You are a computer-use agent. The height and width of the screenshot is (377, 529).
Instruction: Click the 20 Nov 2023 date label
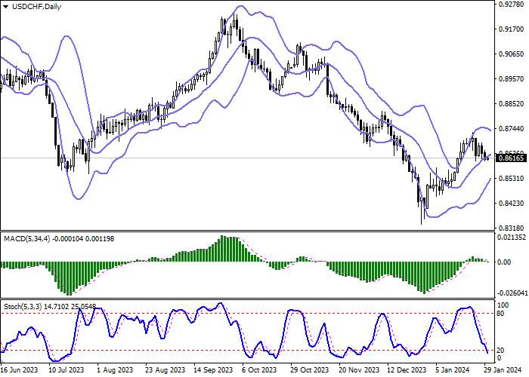357,370
